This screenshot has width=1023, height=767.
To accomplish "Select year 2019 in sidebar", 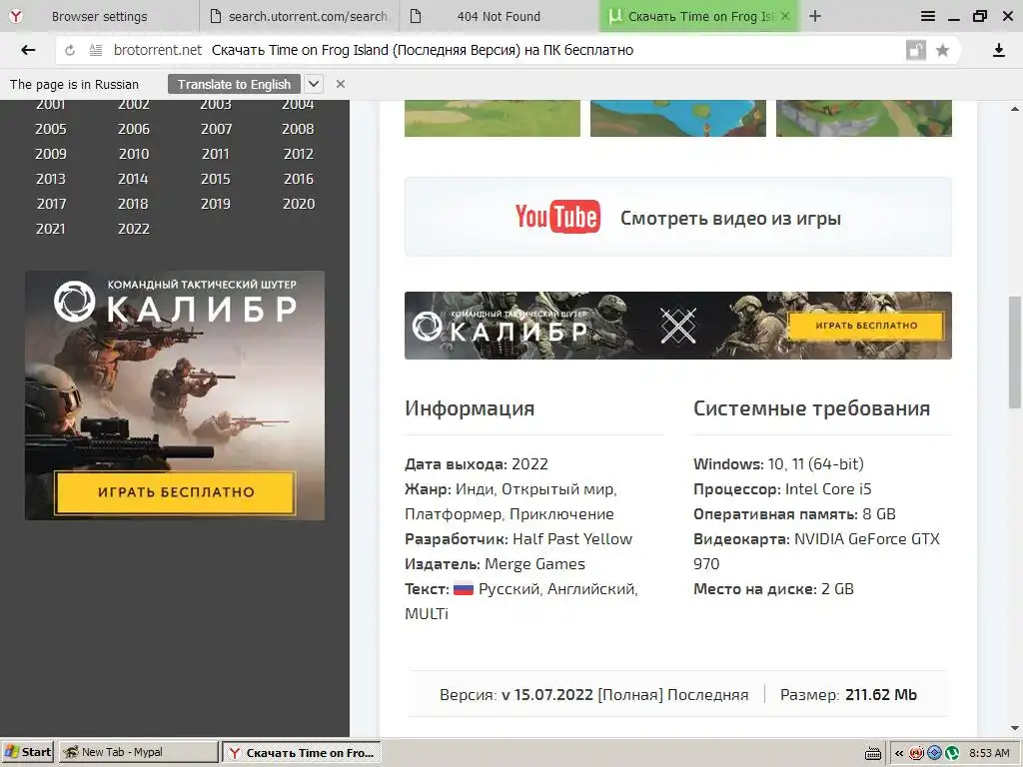I will 216,204.
